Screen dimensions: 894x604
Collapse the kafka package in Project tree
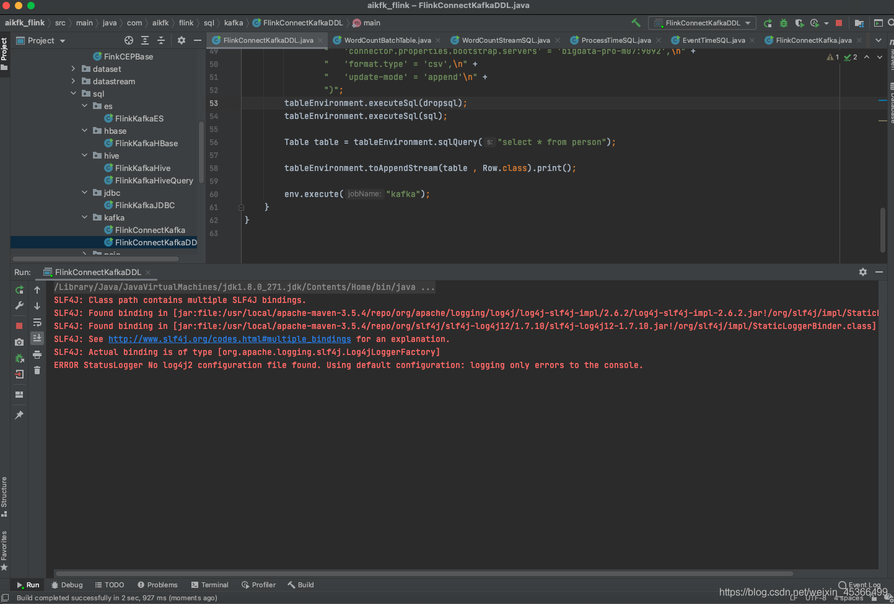pyautogui.click(x=84, y=217)
